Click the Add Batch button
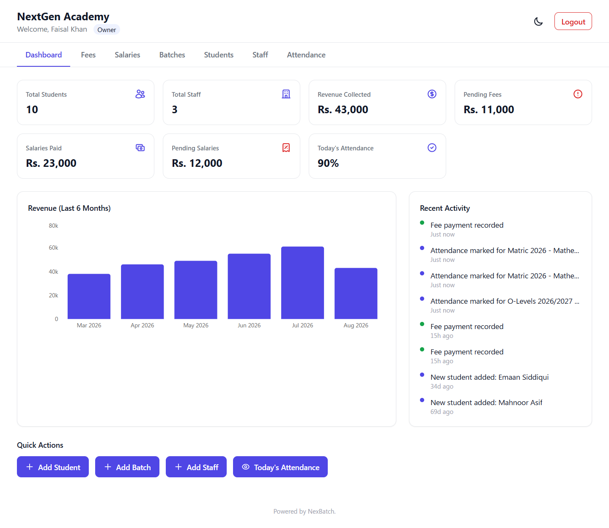This screenshot has width=609, height=528. [127, 467]
